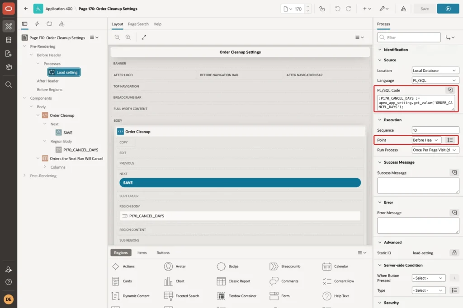Open the Dynamic Actions lightning icon
Viewport: 463px width, 308px height.
[37, 24]
